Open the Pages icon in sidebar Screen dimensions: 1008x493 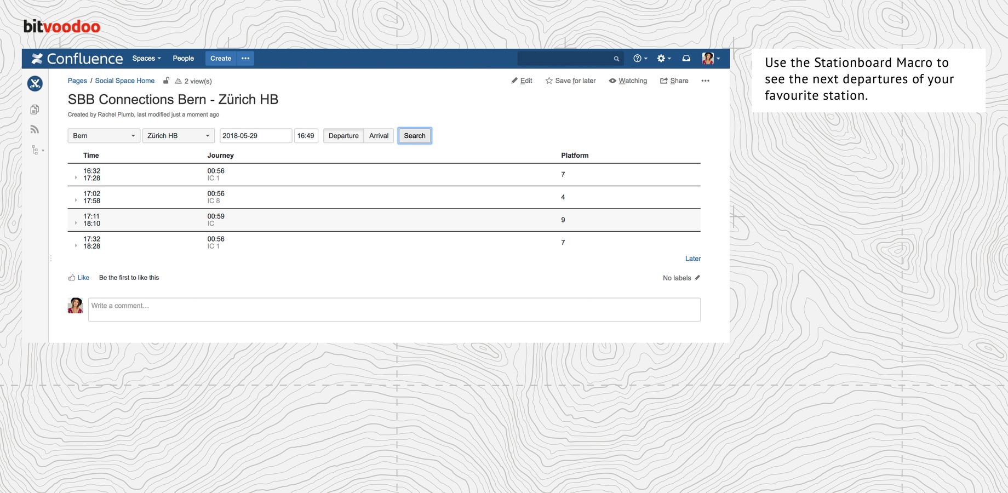(35, 110)
